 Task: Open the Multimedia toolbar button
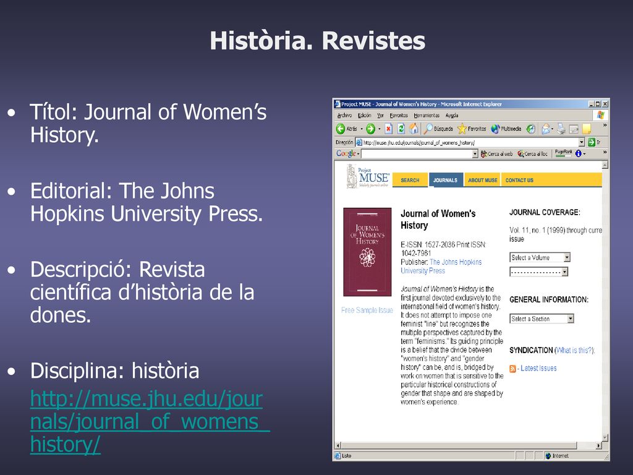(x=506, y=129)
